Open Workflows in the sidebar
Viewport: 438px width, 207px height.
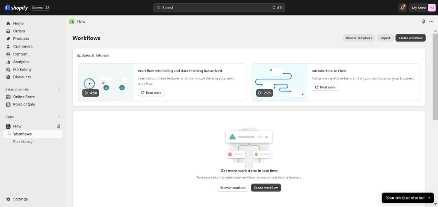(x=33, y=134)
